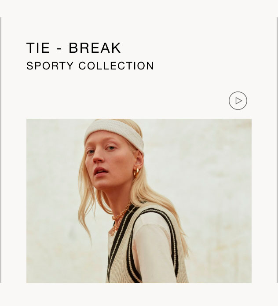This screenshot has height=306, width=278.
Task: Click the gold chain necklace
Action: [x=120, y=219]
